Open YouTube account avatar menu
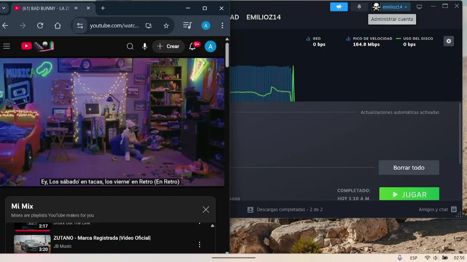 [210, 46]
